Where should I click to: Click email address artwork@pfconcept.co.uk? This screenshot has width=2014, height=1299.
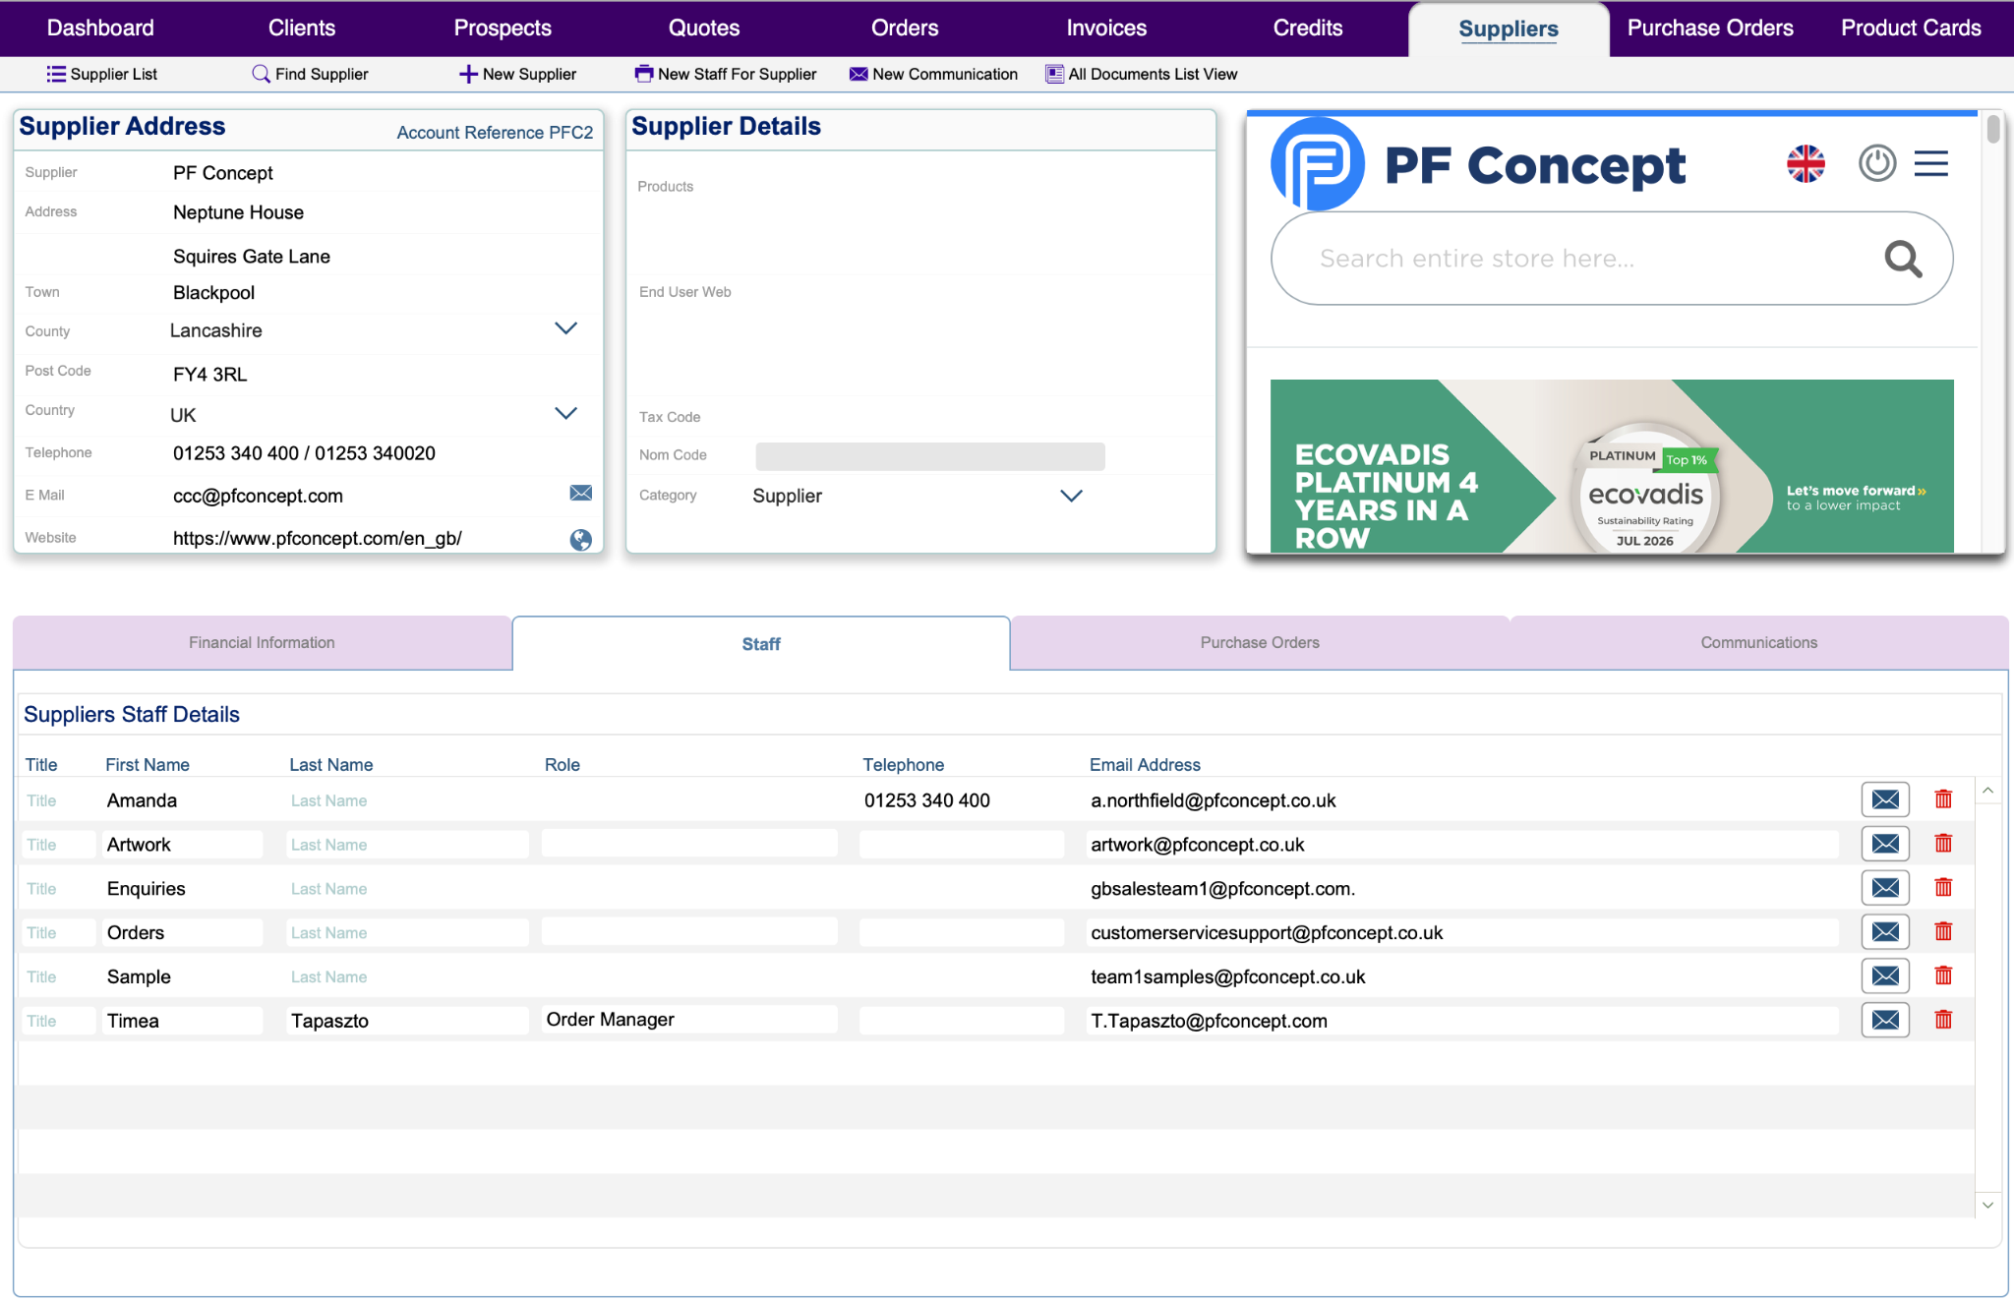[x=1197, y=845]
